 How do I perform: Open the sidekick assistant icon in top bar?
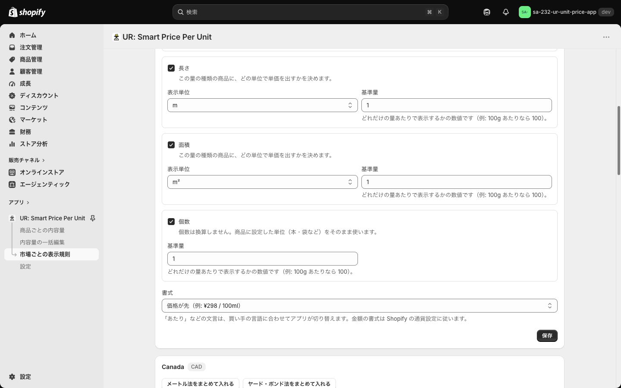click(x=487, y=12)
